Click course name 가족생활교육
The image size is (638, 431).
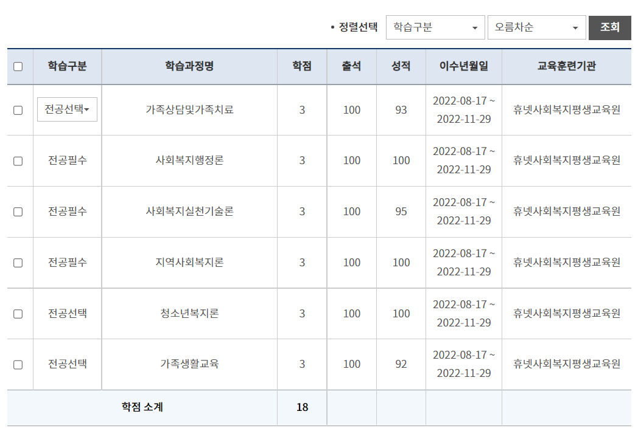tap(189, 364)
